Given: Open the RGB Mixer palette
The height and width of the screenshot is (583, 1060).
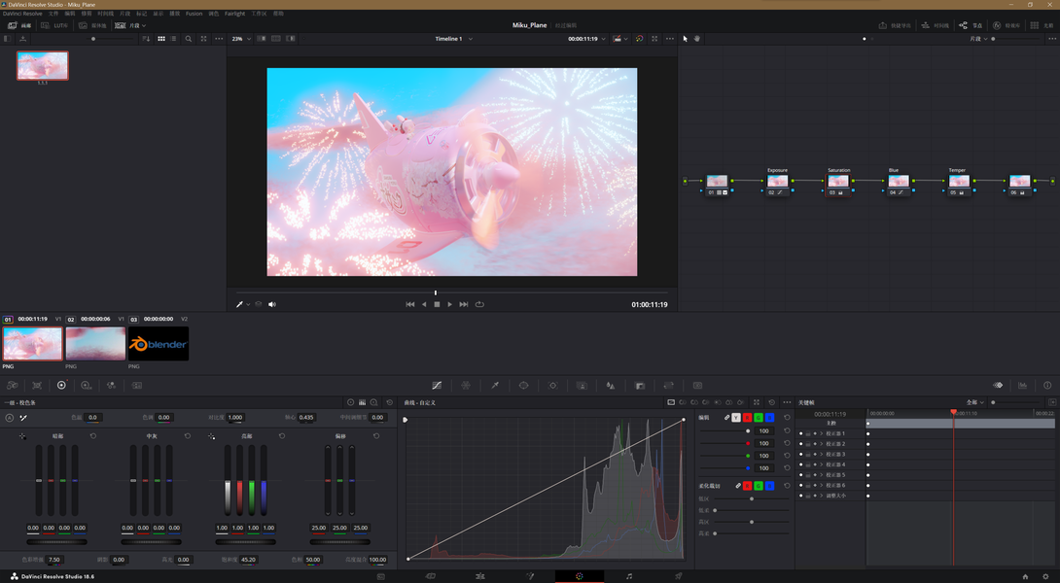Looking at the screenshot, I should pyautogui.click(x=111, y=385).
